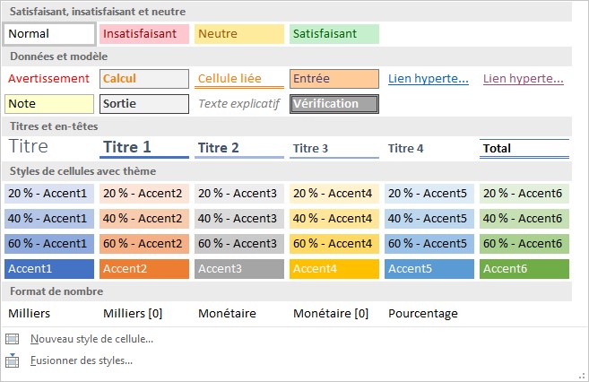The image size is (589, 382).
Task: Apply the Total cell style
Action: (x=524, y=148)
